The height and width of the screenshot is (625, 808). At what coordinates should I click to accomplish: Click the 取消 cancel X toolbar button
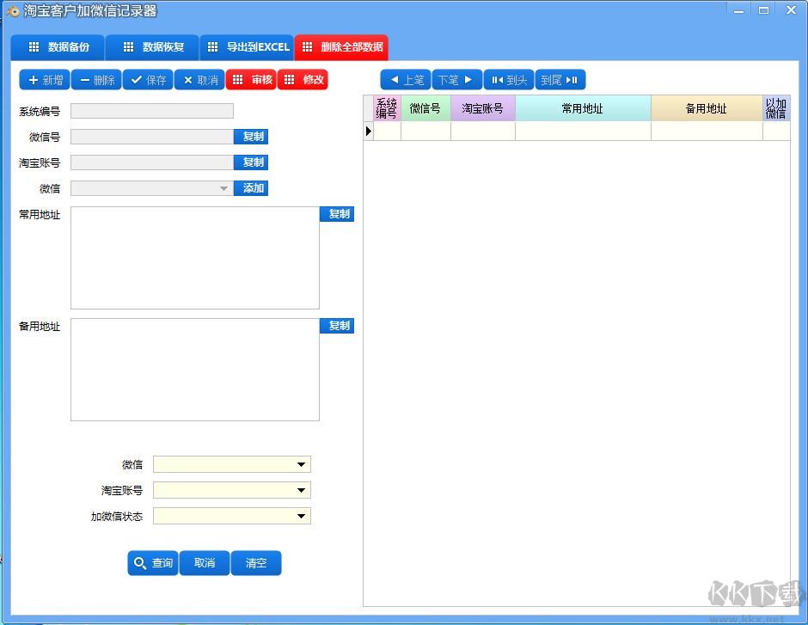pos(199,80)
